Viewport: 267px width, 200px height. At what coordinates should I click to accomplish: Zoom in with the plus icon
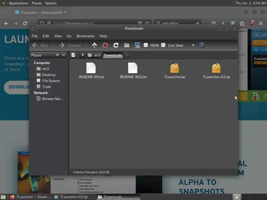pyautogui.click(x=163, y=45)
